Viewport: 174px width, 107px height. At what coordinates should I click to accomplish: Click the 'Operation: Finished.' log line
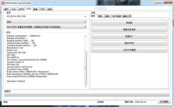pos(16,81)
